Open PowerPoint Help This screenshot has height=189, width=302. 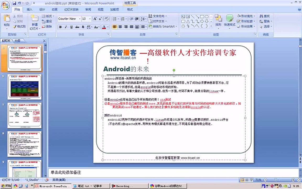(299, 9)
